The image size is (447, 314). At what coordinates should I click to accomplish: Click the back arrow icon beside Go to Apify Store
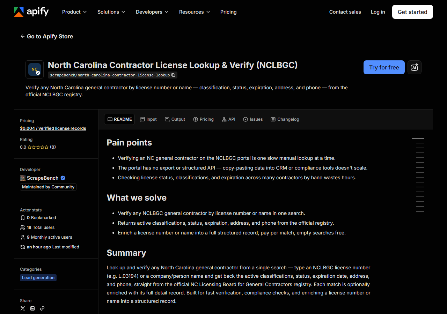tap(23, 36)
